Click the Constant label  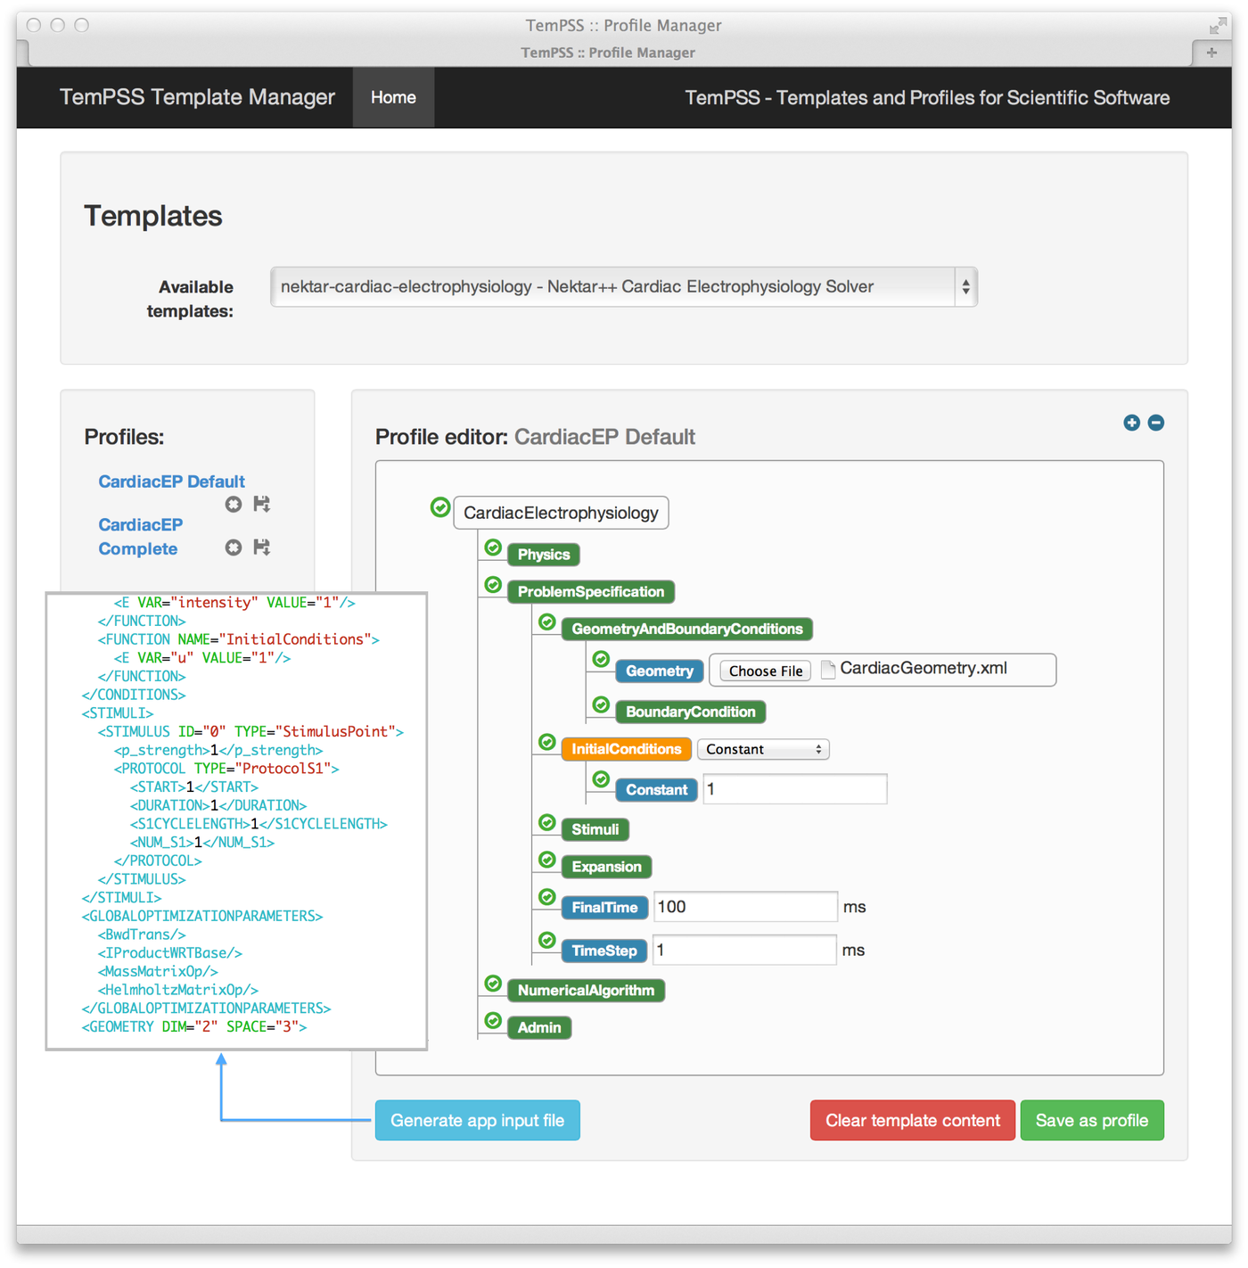[656, 790]
